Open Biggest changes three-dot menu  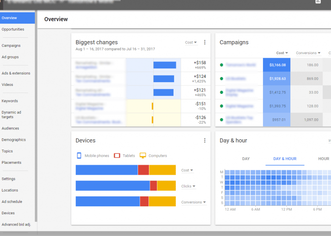tap(205, 42)
